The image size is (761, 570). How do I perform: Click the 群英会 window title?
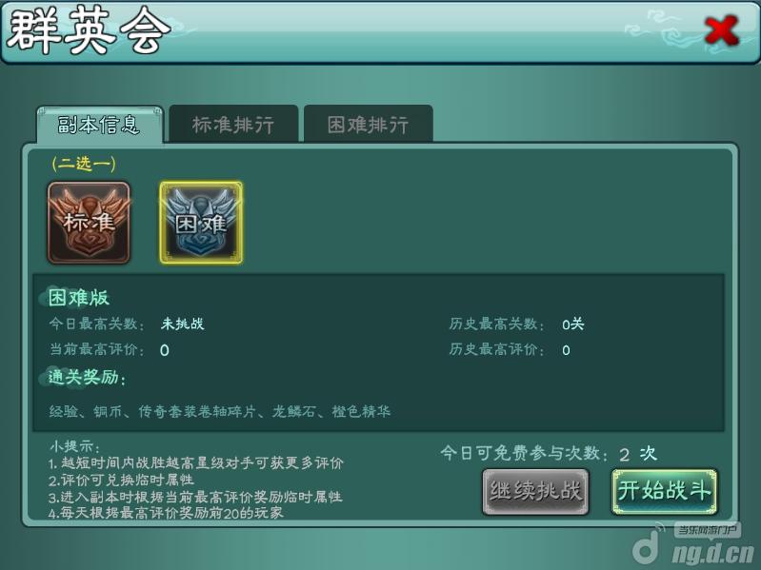pos(89,31)
